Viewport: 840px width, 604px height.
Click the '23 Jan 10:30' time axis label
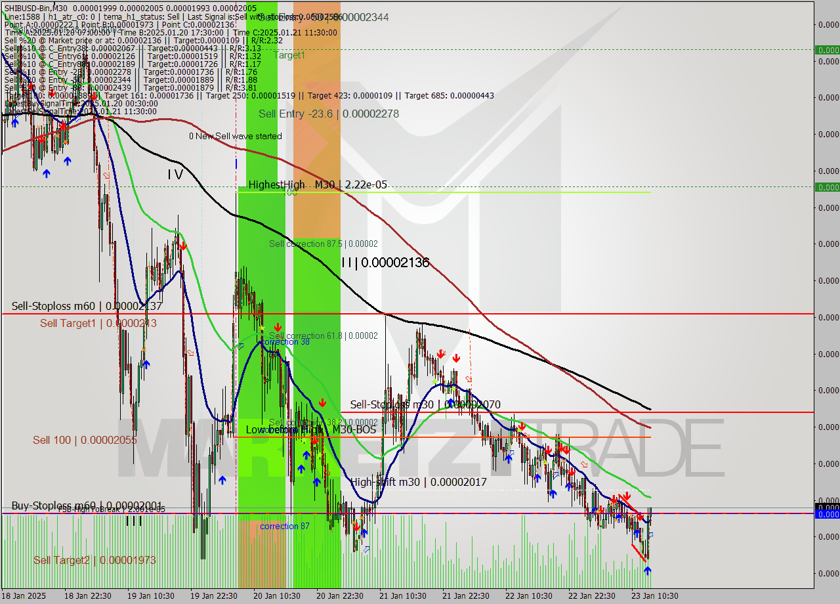654,596
